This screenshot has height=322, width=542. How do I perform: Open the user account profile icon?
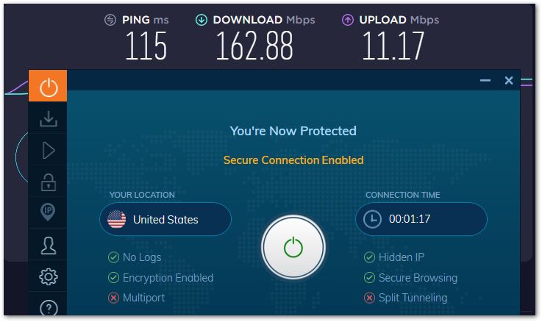(x=48, y=246)
